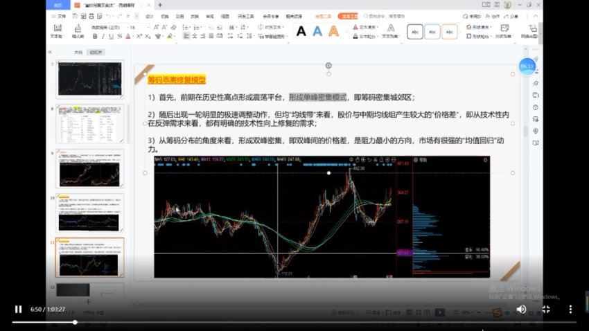
Task: Click the blue 06:13 timer bubble
Action: pos(527,66)
